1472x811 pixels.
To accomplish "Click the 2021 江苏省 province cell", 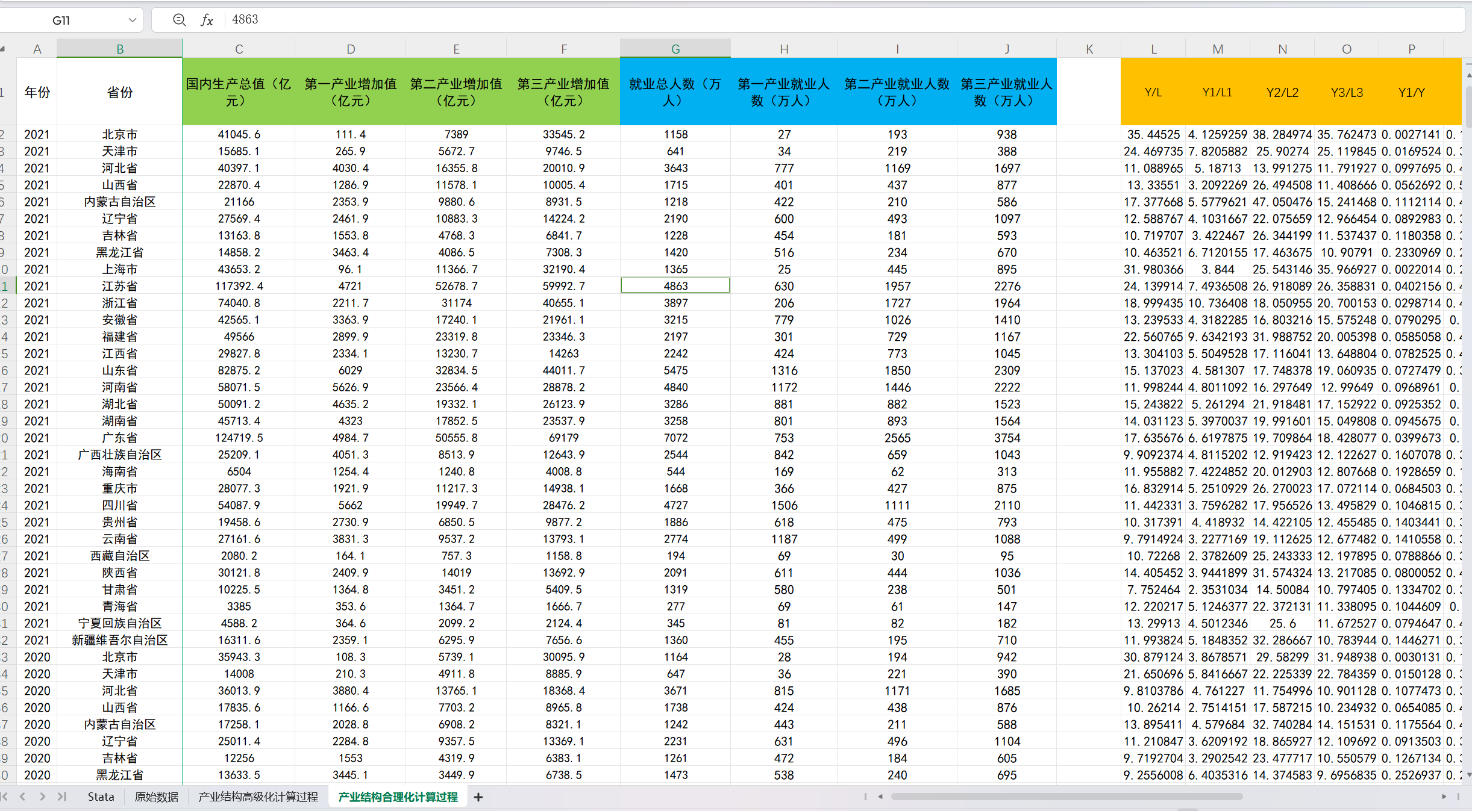I will coord(119,286).
